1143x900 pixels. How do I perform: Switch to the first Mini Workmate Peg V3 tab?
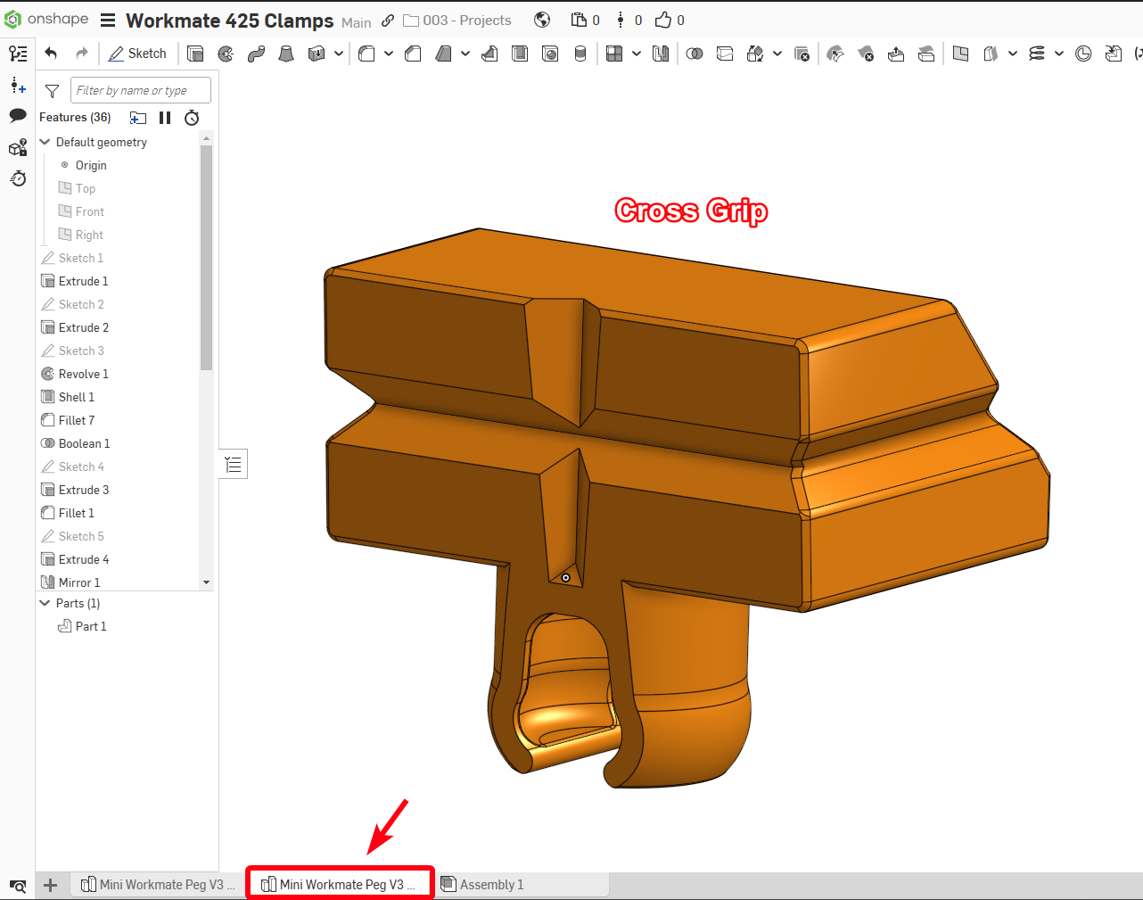159,885
